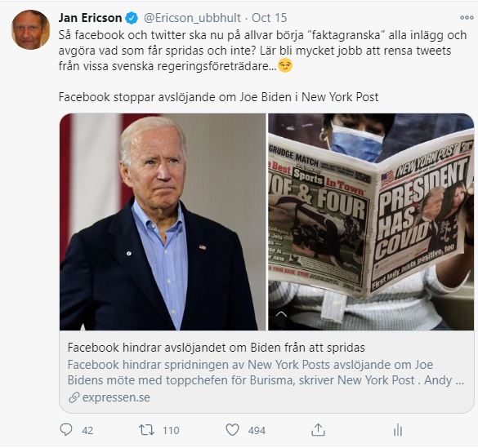Click the Jan Ericson display name
The image size is (478, 448).
[x=90, y=18]
